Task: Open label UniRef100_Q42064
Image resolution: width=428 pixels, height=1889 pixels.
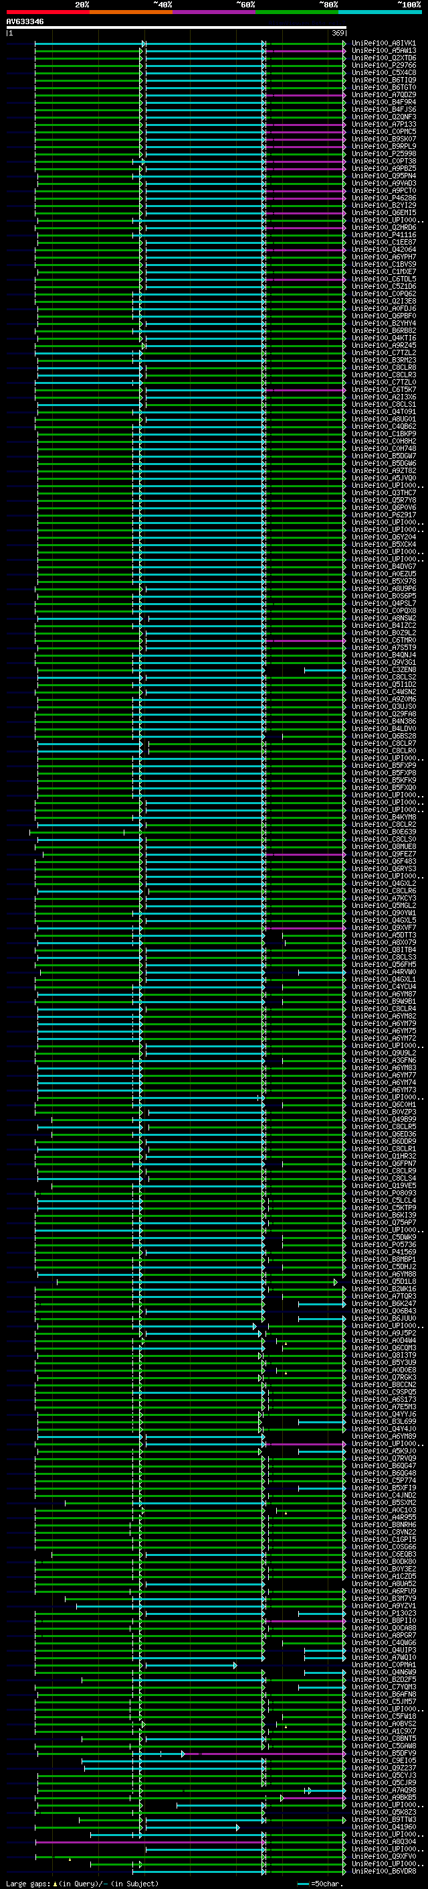Action: click(384, 250)
